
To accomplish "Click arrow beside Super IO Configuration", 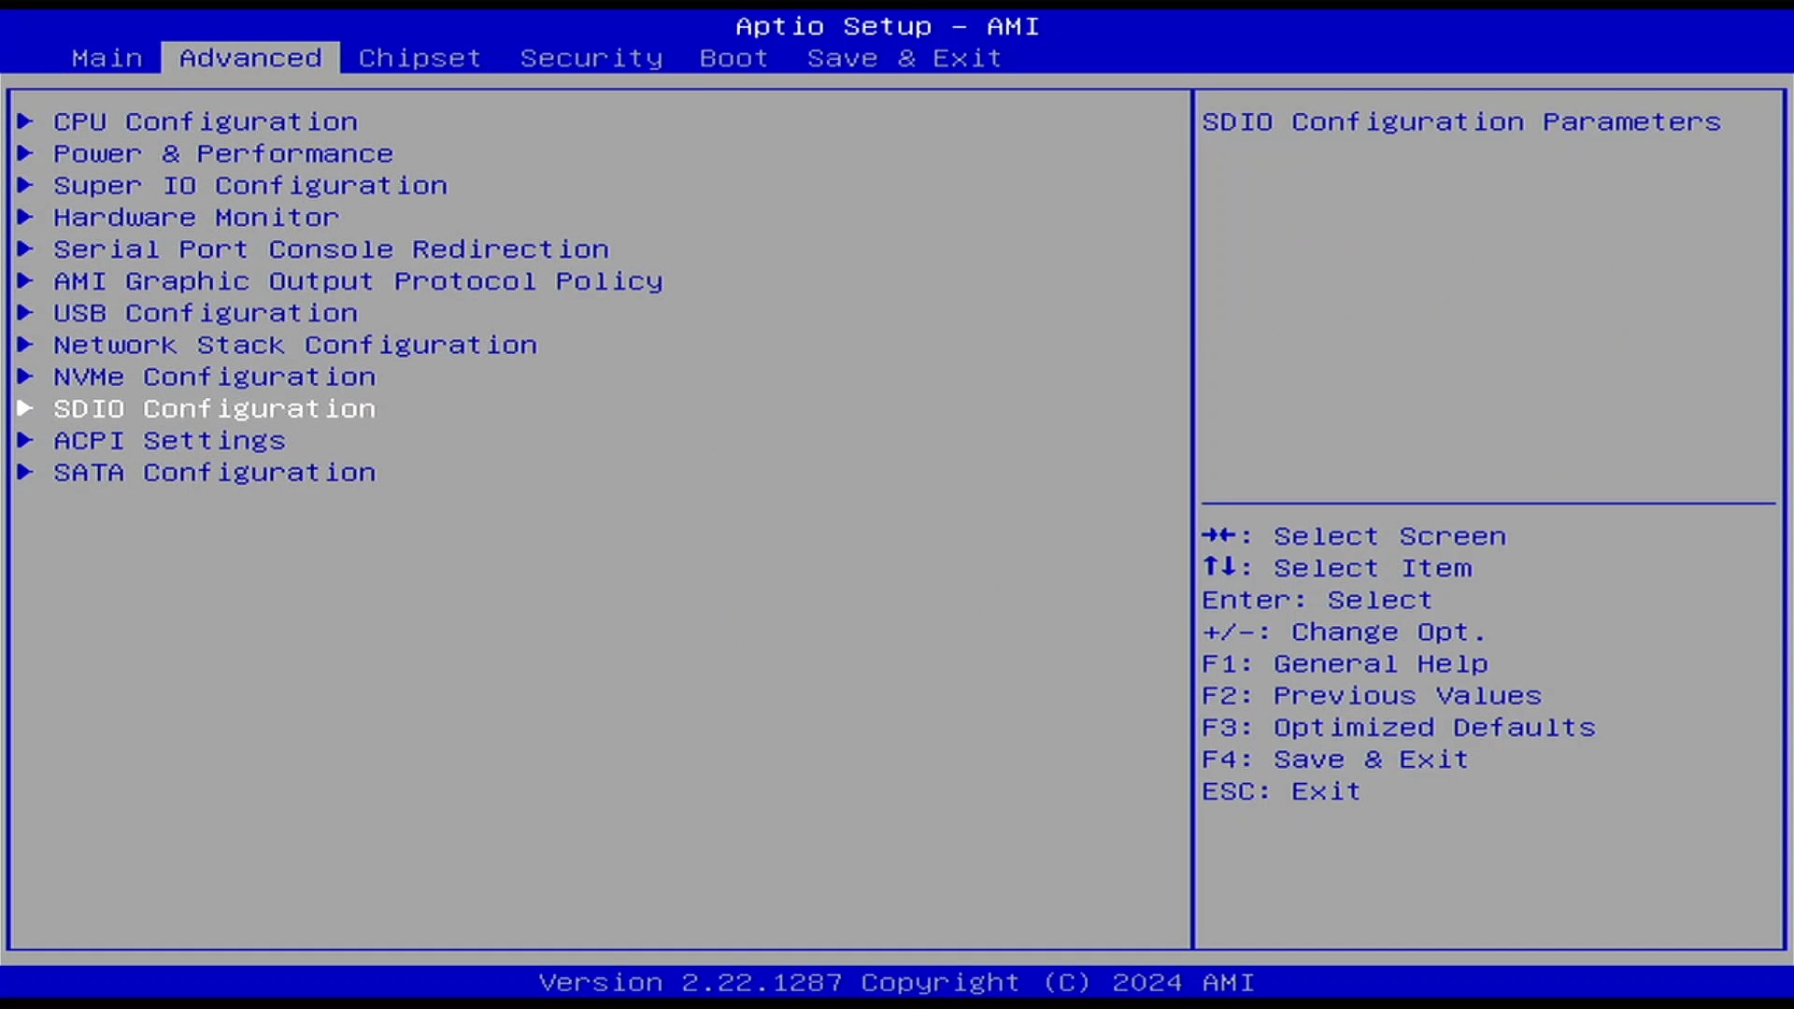I will coord(25,184).
